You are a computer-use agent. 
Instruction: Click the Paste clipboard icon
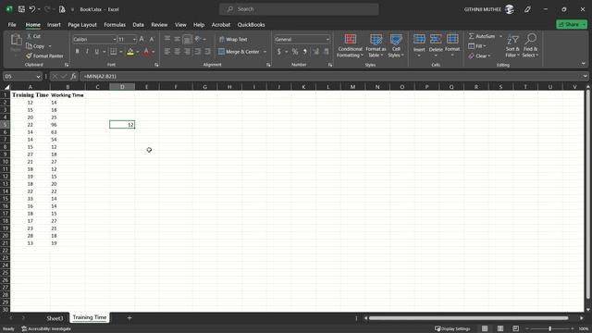[16, 40]
